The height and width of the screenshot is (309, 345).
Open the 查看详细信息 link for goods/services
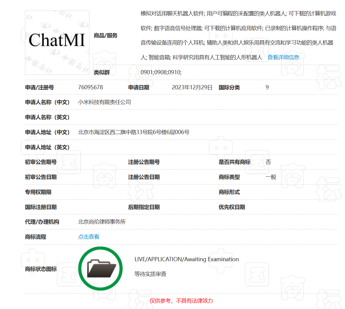283,57
